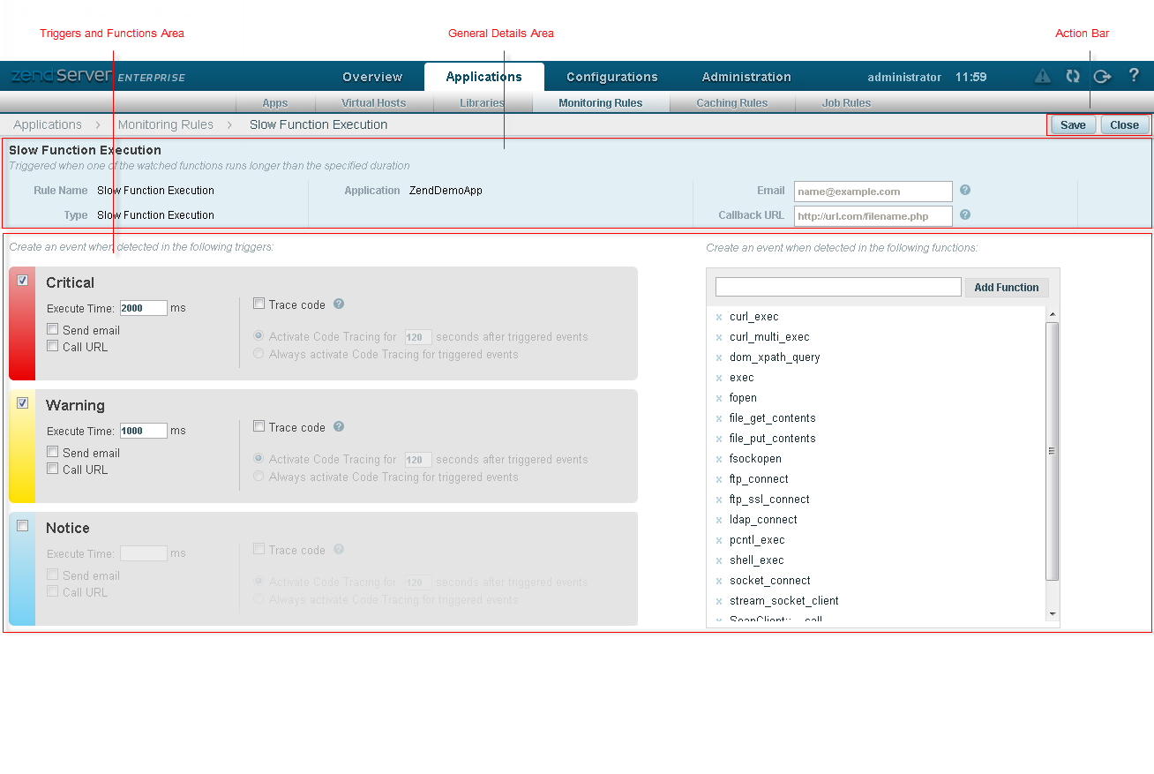Enable the Notice trigger checkbox

click(x=23, y=526)
